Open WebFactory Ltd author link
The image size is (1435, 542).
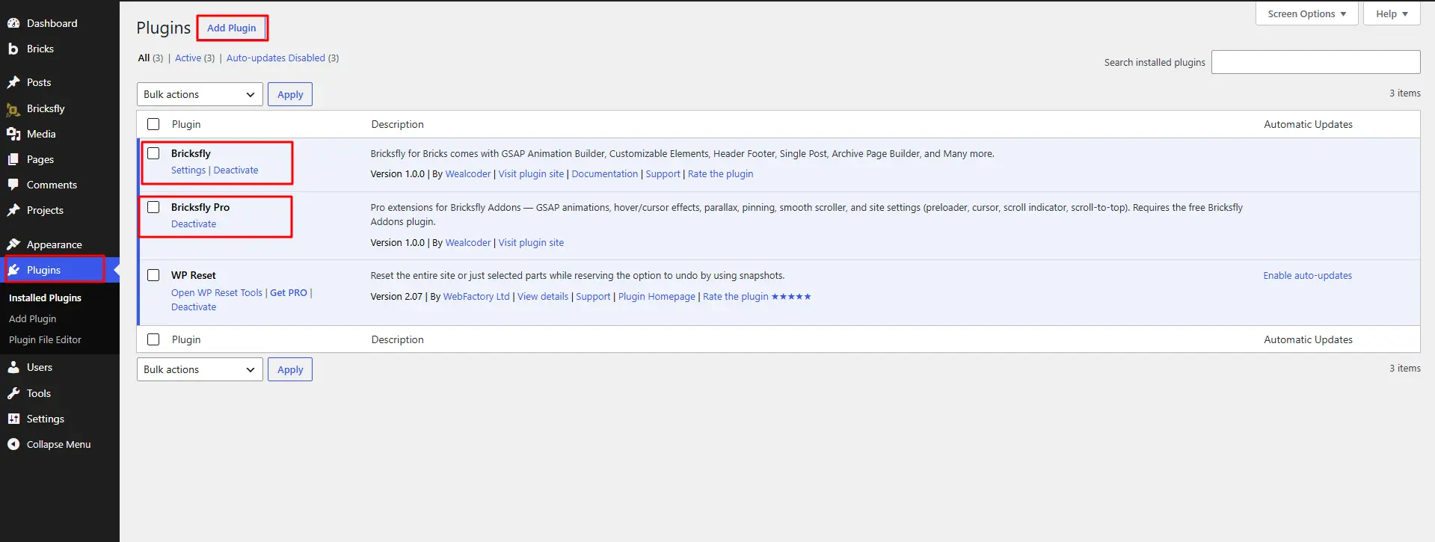[x=476, y=297]
